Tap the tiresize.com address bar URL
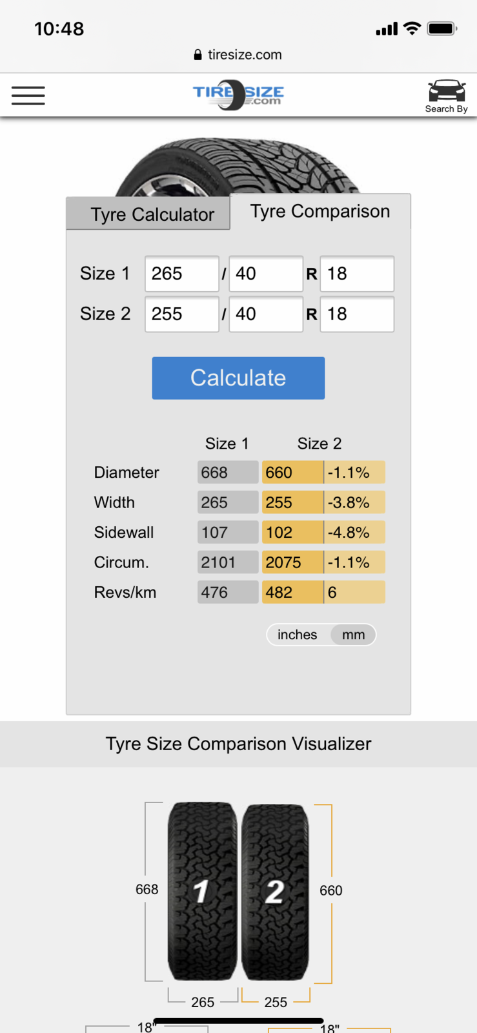The height and width of the screenshot is (1033, 477). coord(245,55)
